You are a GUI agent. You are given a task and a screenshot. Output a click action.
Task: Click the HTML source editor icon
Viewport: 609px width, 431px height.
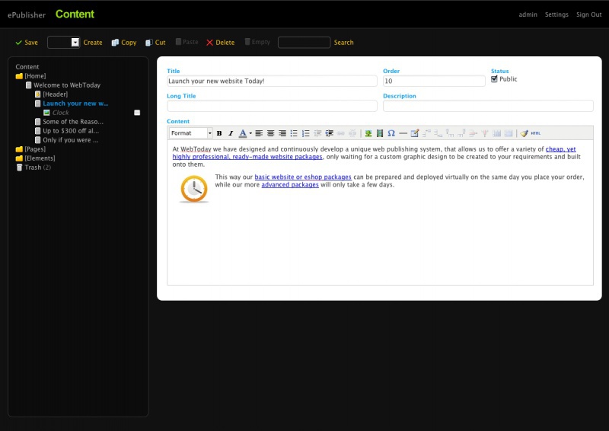click(535, 133)
